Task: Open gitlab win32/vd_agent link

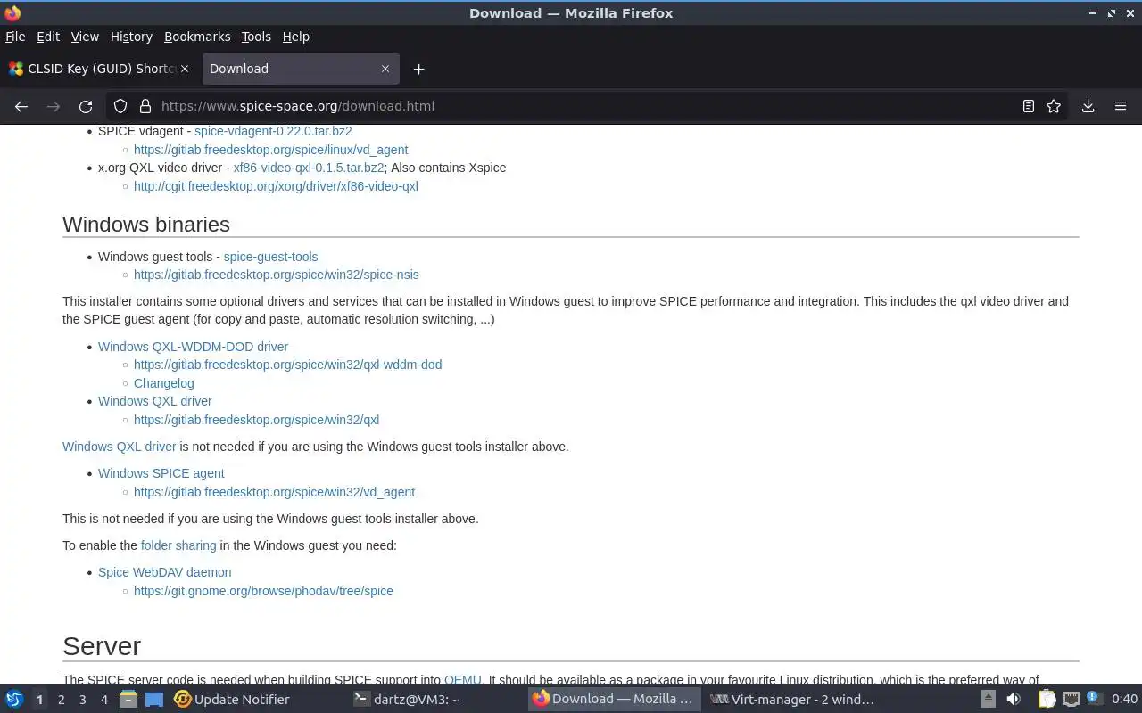Action: (274, 492)
